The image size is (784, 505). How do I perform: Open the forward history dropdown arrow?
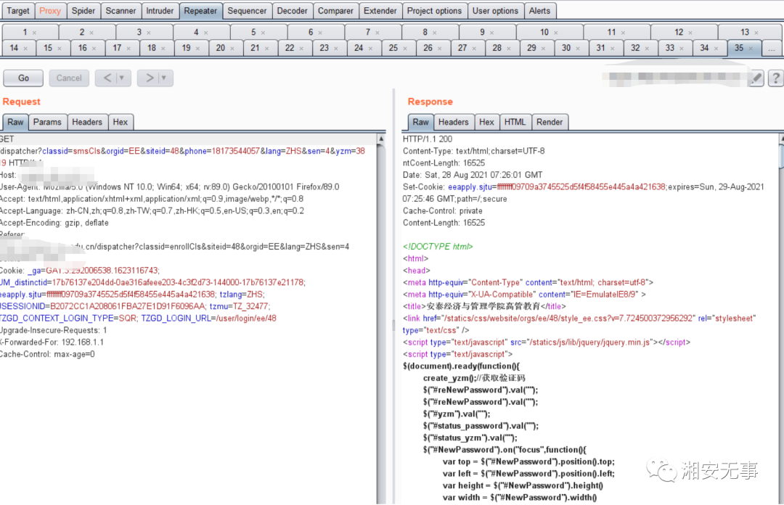(x=163, y=78)
